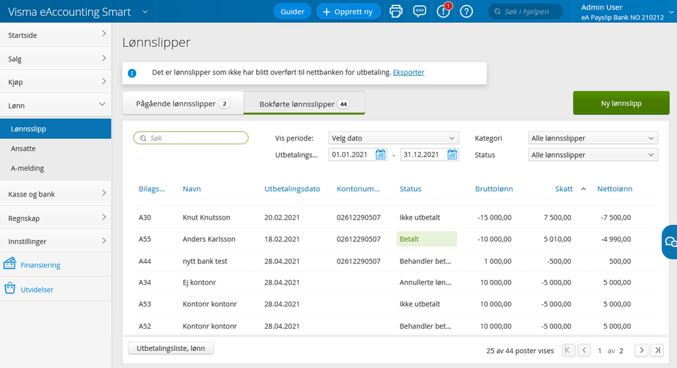Sort by Bilags column header
This screenshot has width=677, height=368.
[x=152, y=189]
